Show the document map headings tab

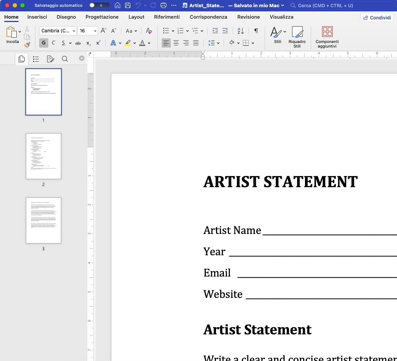click(x=36, y=59)
